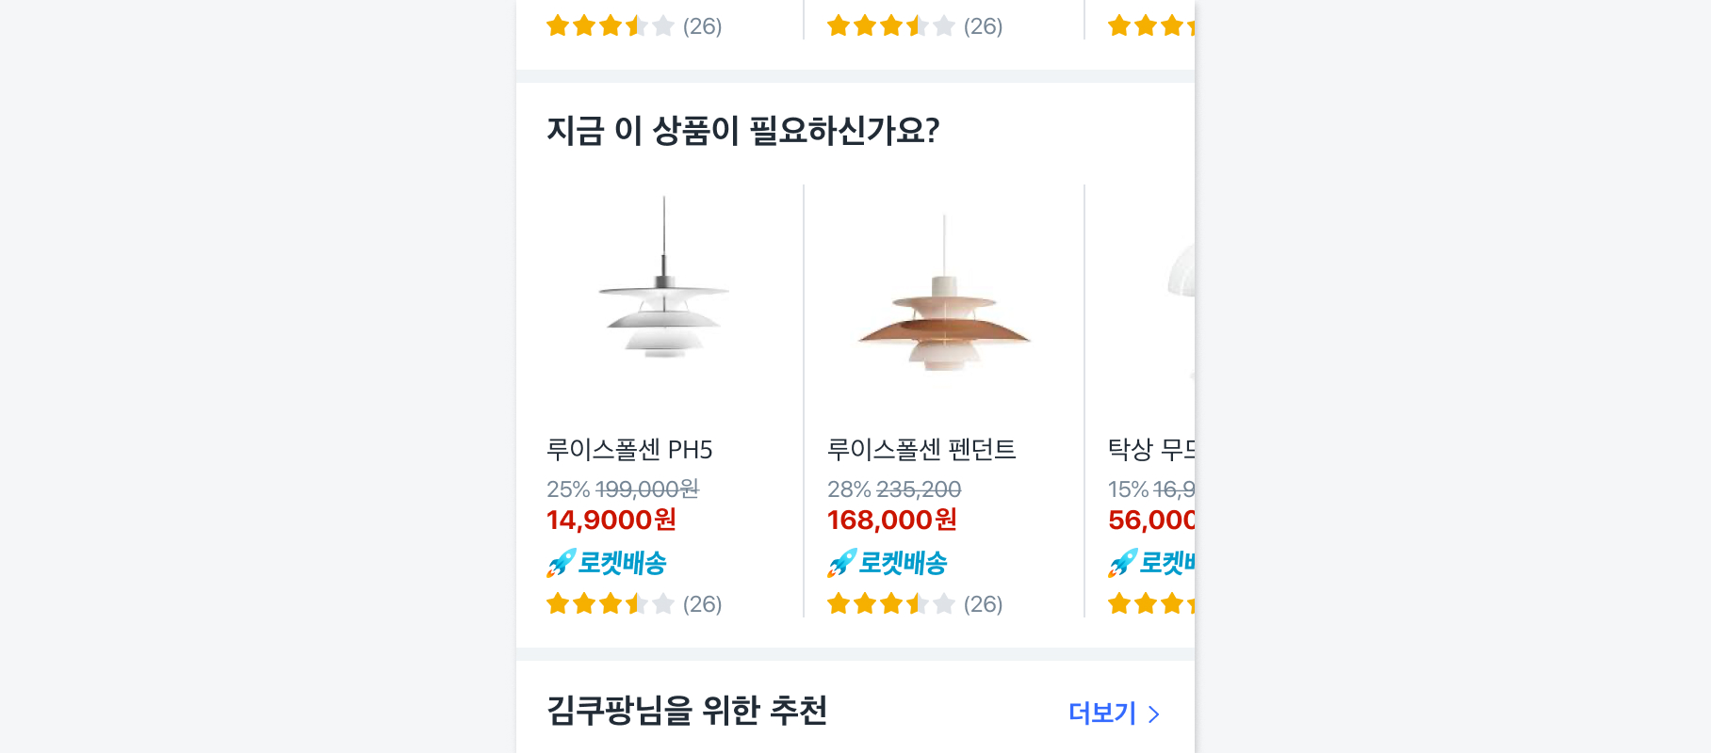The height and width of the screenshot is (753, 1711).
Task: Click the 로켓배송 label under 루이스폴센 PH5
Action: click(x=622, y=563)
